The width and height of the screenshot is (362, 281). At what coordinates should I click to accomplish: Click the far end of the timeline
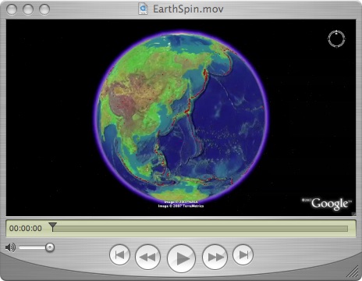(x=346, y=229)
